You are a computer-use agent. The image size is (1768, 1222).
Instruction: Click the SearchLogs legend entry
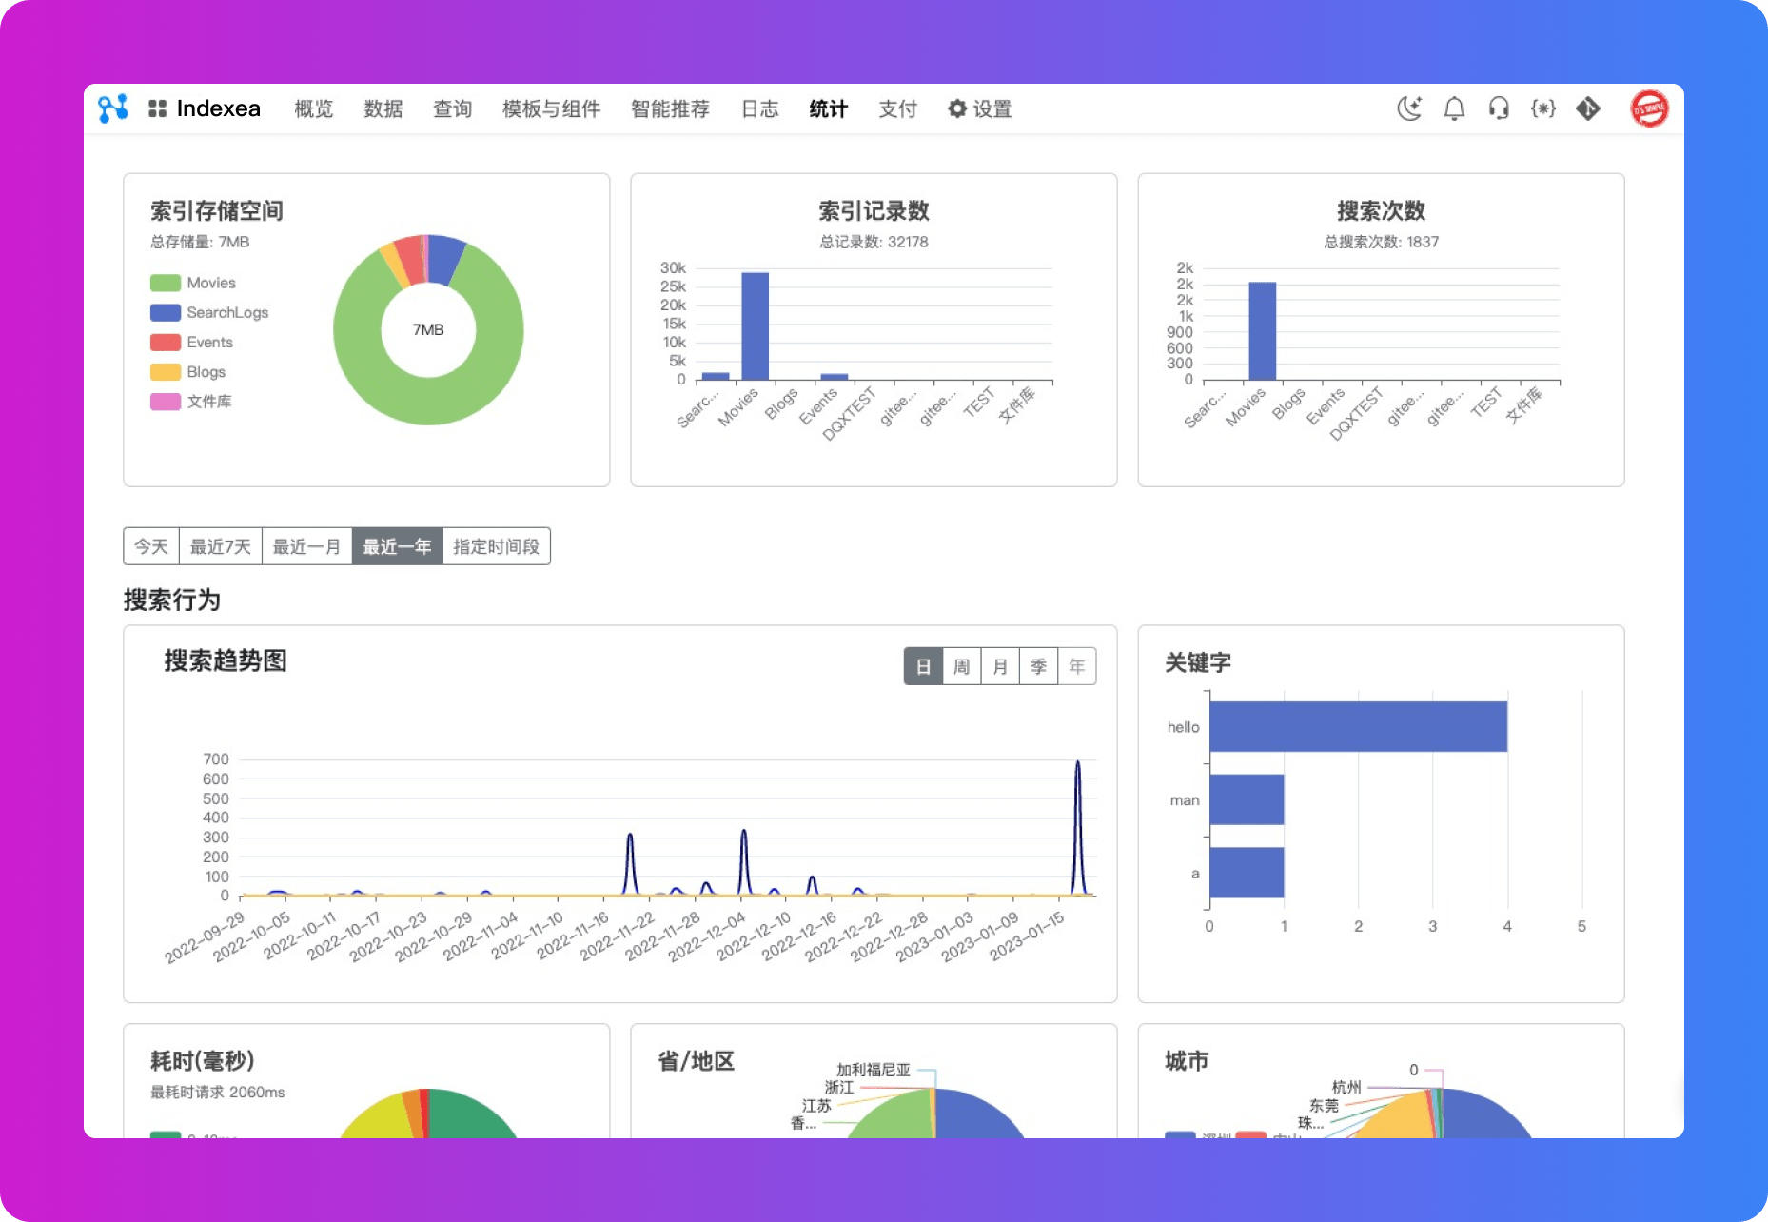[227, 312]
